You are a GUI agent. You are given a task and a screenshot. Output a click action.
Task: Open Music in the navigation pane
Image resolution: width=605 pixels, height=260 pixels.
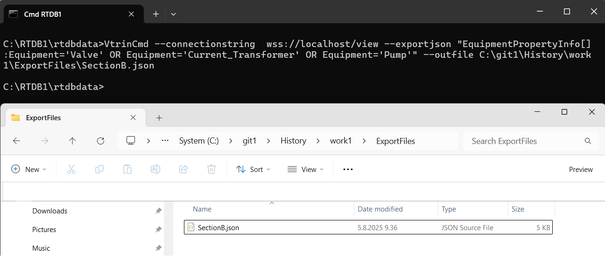pyautogui.click(x=41, y=248)
